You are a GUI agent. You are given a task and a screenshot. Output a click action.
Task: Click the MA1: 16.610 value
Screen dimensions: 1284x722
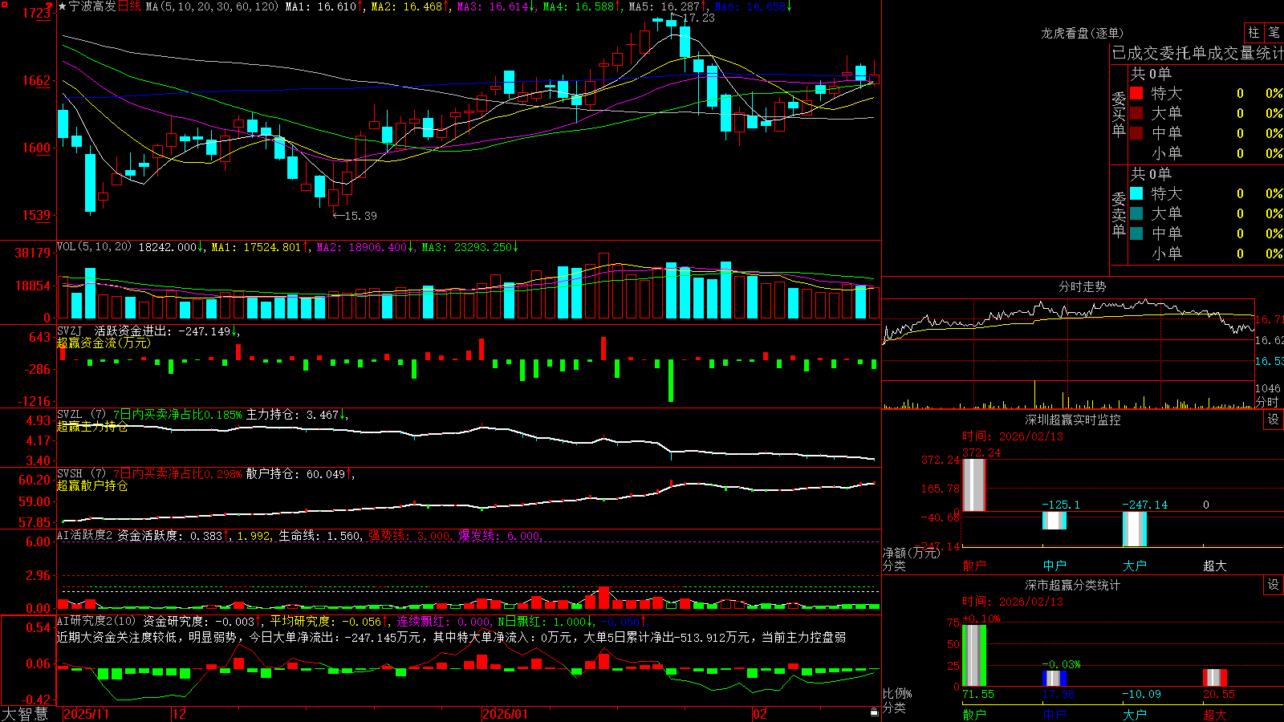point(323,6)
